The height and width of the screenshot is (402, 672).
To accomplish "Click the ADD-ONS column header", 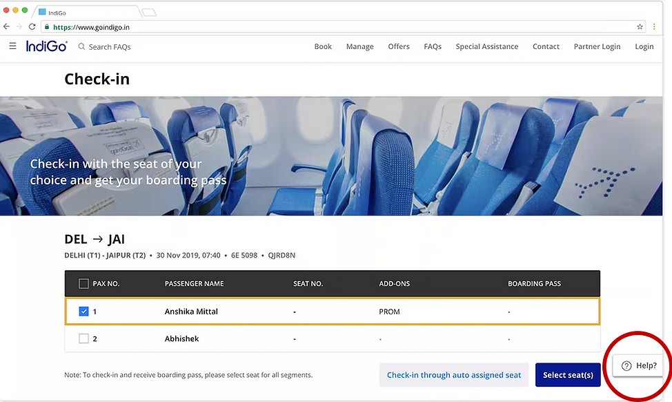I will click(x=394, y=284).
